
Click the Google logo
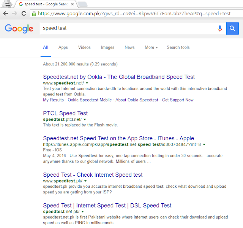click(x=19, y=28)
